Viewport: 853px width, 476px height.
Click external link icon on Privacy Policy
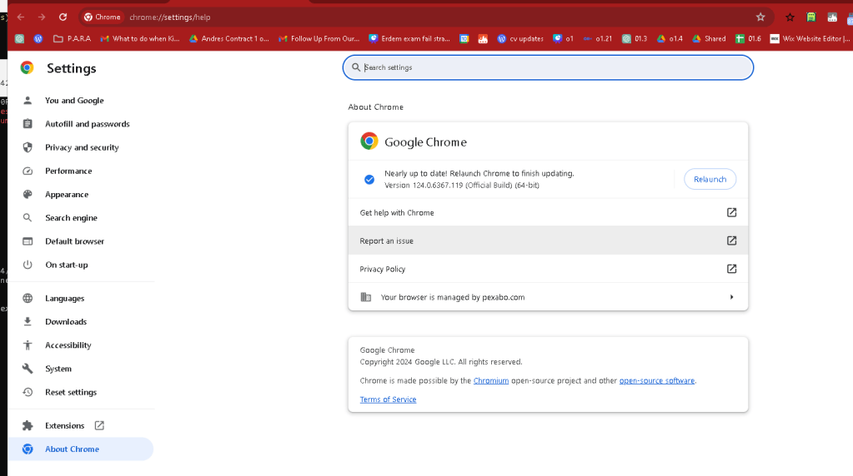click(x=732, y=269)
